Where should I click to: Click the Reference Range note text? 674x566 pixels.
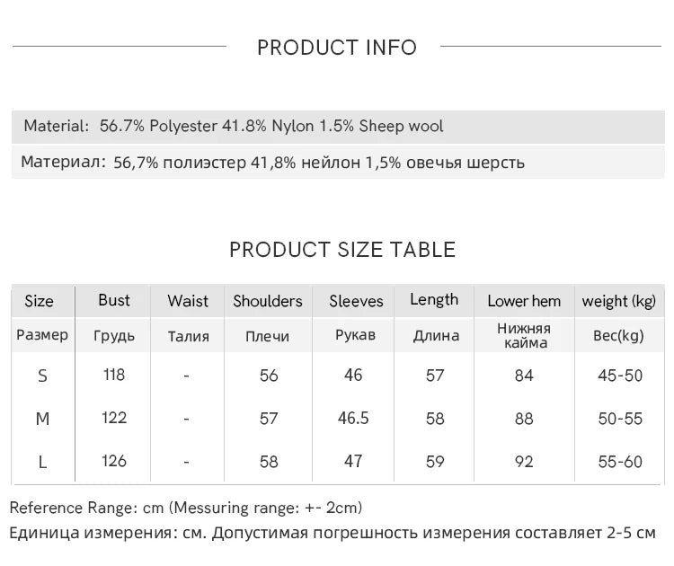click(x=186, y=509)
